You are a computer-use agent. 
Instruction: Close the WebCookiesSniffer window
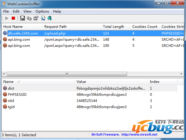coord(177,3)
